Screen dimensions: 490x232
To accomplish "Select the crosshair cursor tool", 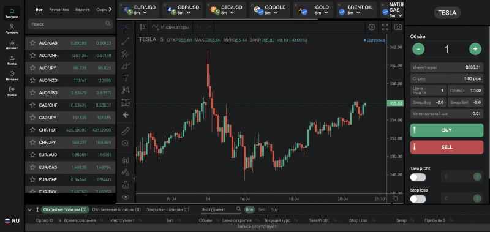I will (126, 29).
